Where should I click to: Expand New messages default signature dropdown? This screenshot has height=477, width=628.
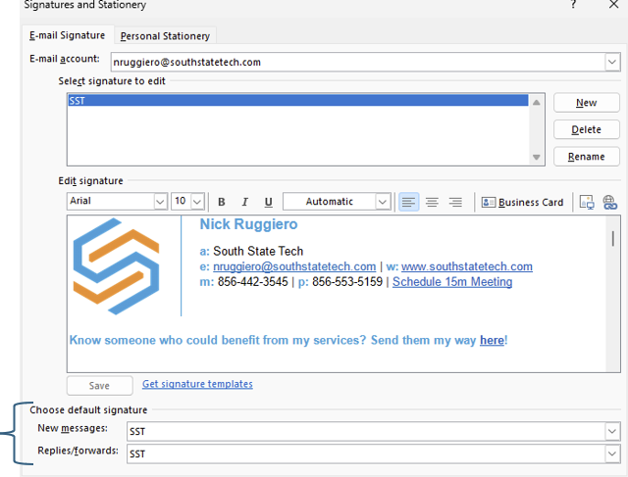[612, 431]
